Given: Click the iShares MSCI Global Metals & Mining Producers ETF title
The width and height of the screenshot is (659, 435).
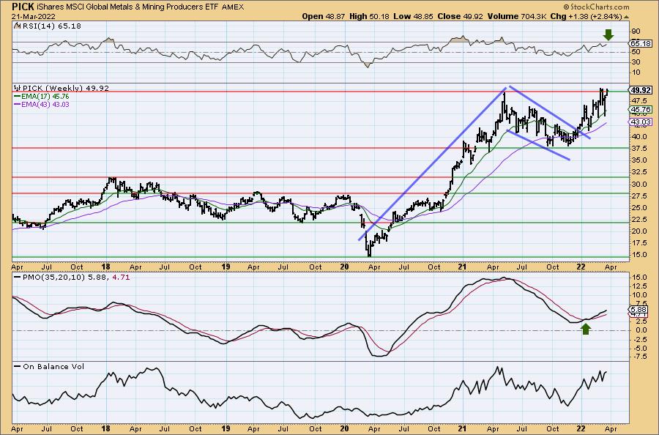Looking at the screenshot, I should pos(126,7).
